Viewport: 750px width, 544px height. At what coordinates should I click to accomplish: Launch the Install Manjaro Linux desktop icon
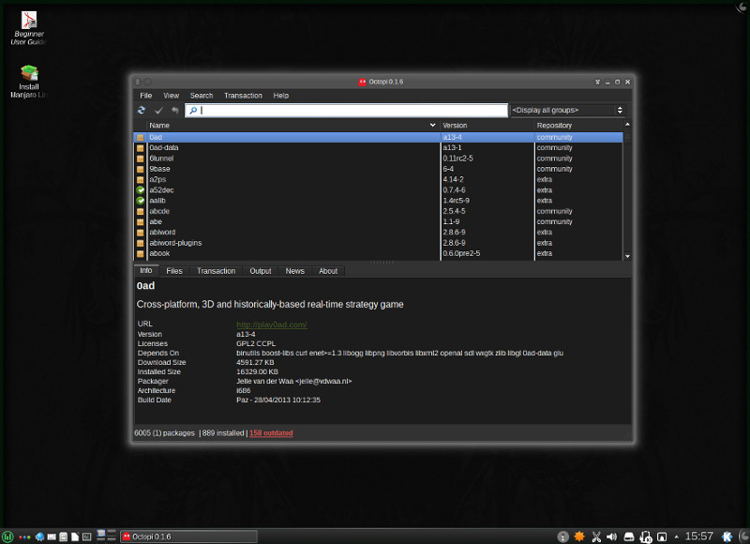point(28,81)
